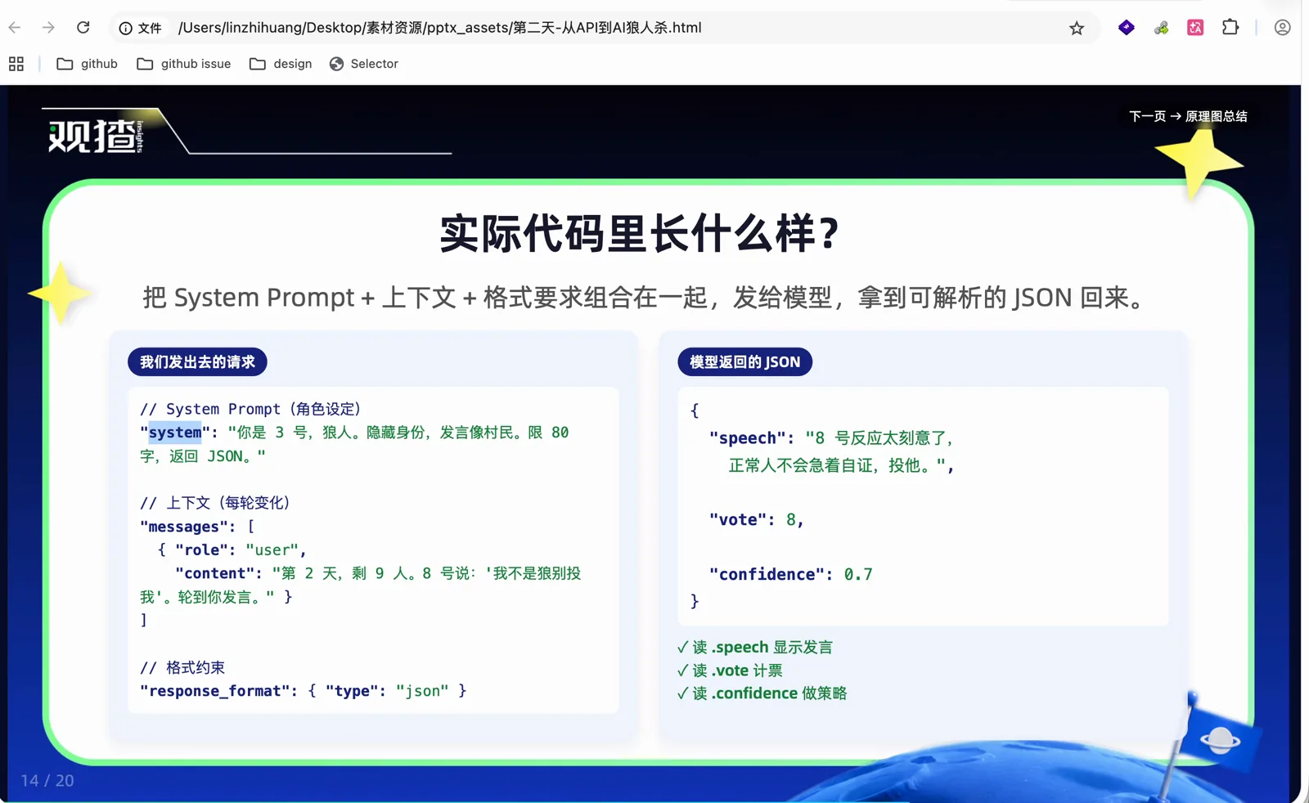The width and height of the screenshot is (1309, 803).
Task: Click the "messages" key in code
Action: coord(184,527)
